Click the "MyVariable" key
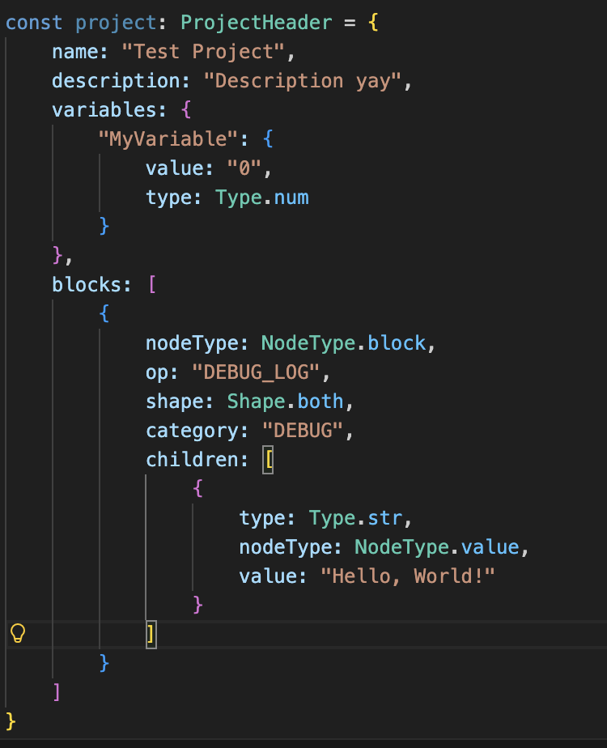The width and height of the screenshot is (607, 748). tap(168, 139)
